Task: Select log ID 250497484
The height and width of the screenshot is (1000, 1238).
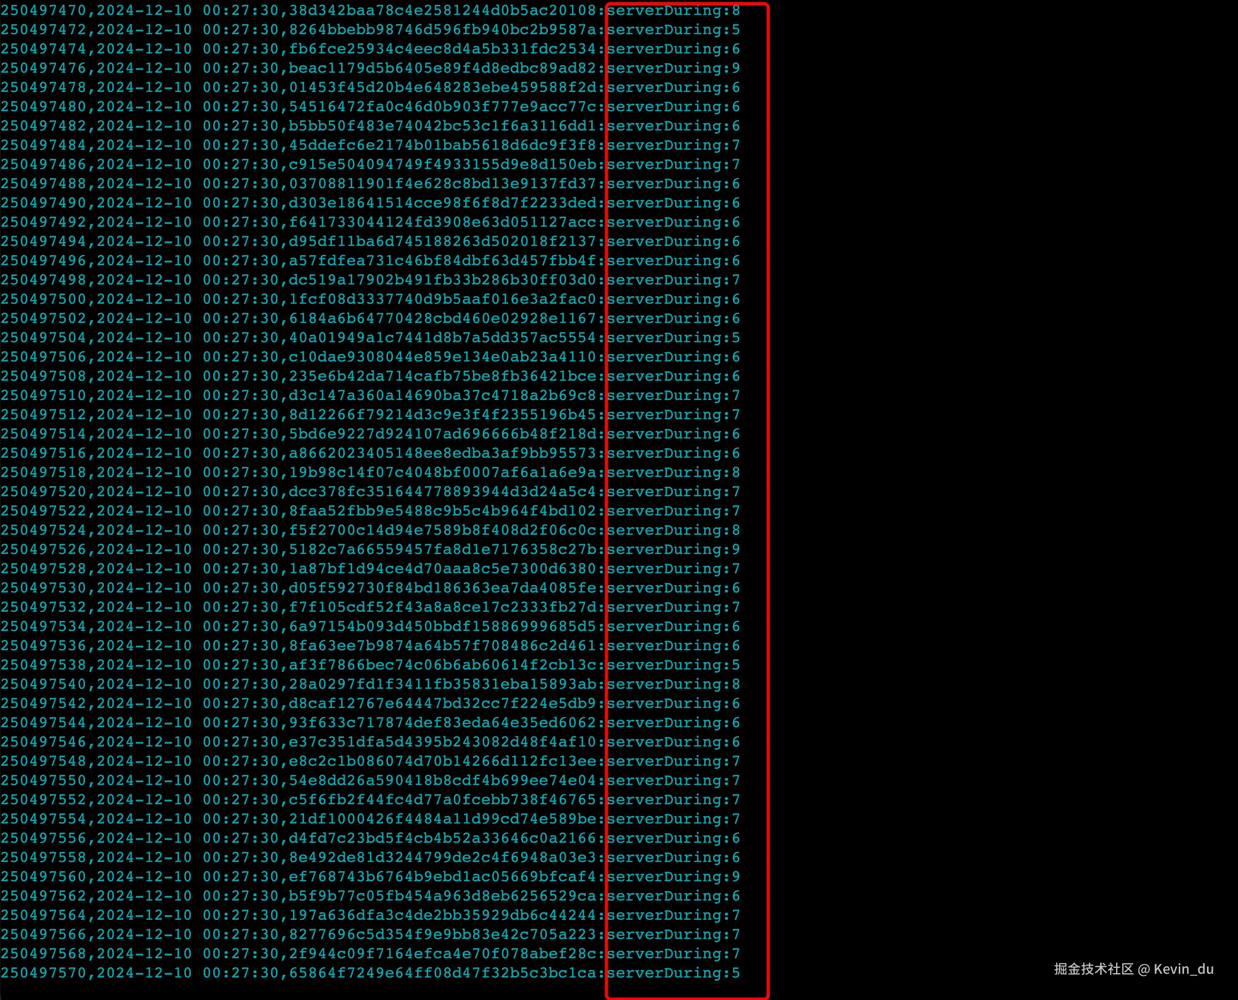Action: 43,145
